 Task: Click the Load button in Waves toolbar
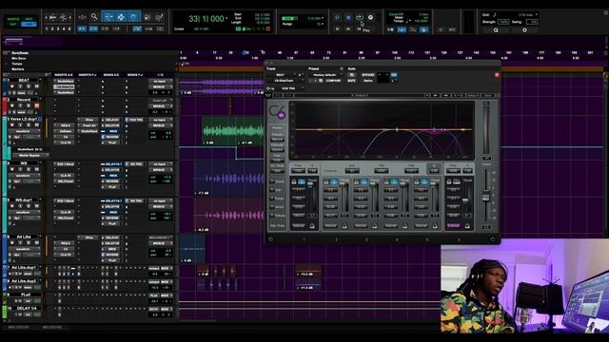click(472, 95)
